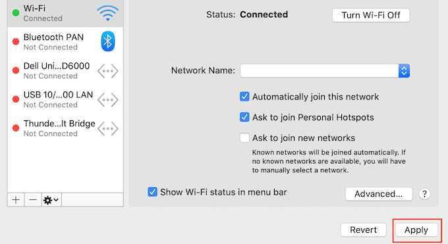Open the Network Name dropdown arrows

404,71
